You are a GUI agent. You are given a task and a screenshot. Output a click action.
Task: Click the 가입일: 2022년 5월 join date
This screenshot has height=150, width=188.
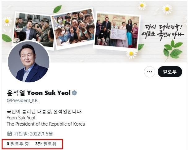33,134
